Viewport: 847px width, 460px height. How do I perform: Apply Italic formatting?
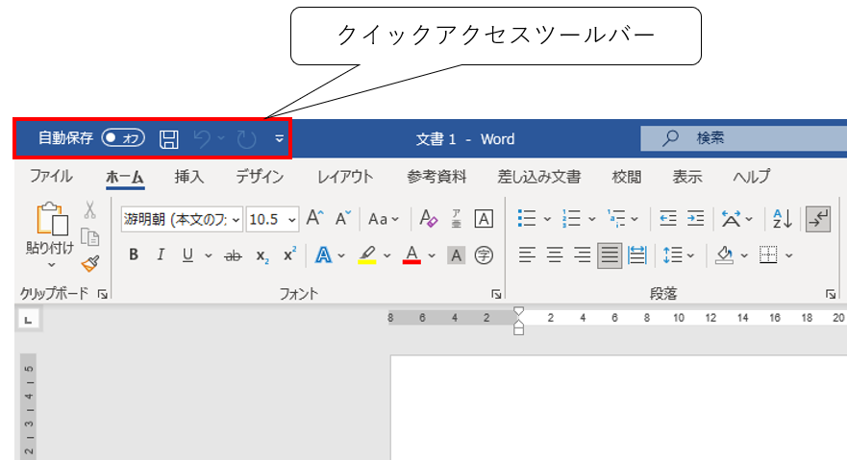coord(161,254)
